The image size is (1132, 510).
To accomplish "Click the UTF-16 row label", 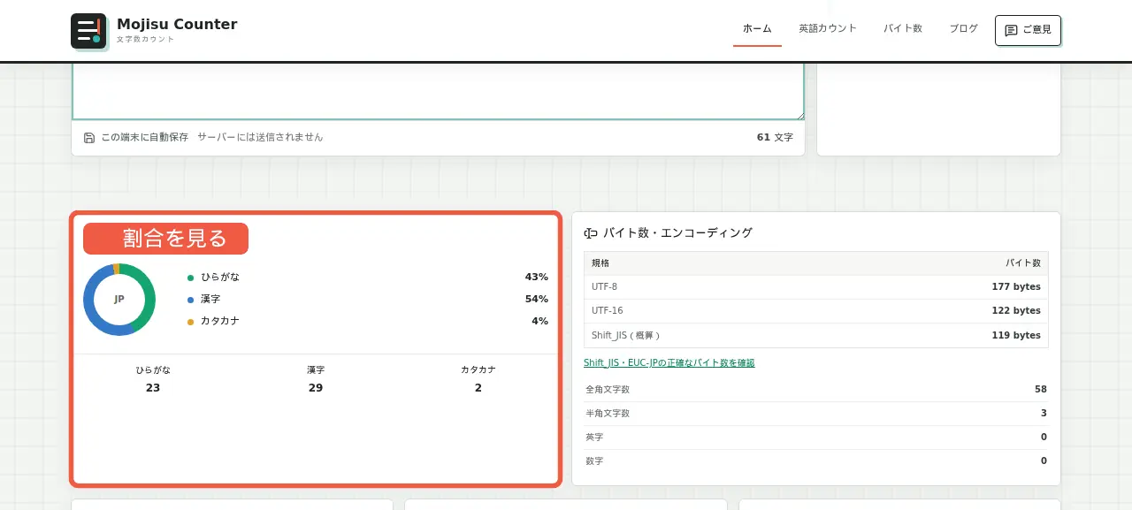I will 608,311.
